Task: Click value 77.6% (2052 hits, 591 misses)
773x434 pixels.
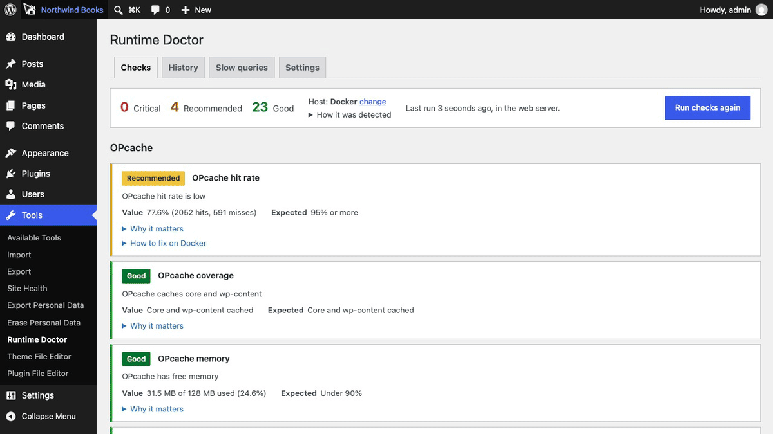Action: click(201, 213)
